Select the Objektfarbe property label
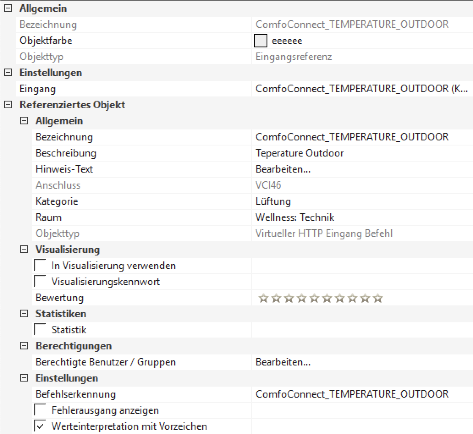 click(x=46, y=41)
